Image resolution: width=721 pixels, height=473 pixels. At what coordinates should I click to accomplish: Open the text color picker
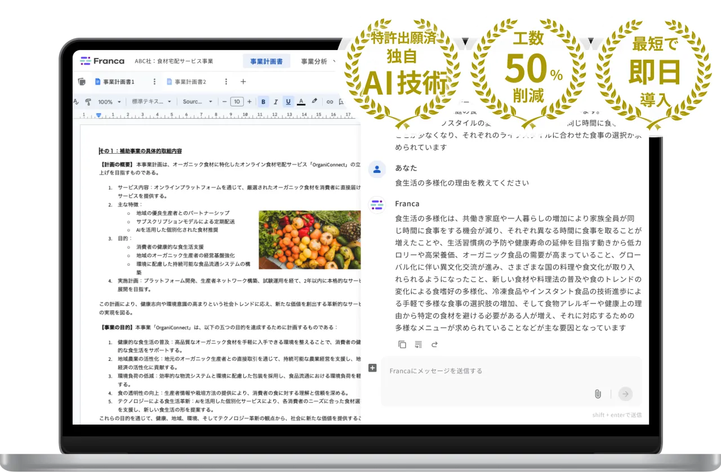[x=301, y=101]
